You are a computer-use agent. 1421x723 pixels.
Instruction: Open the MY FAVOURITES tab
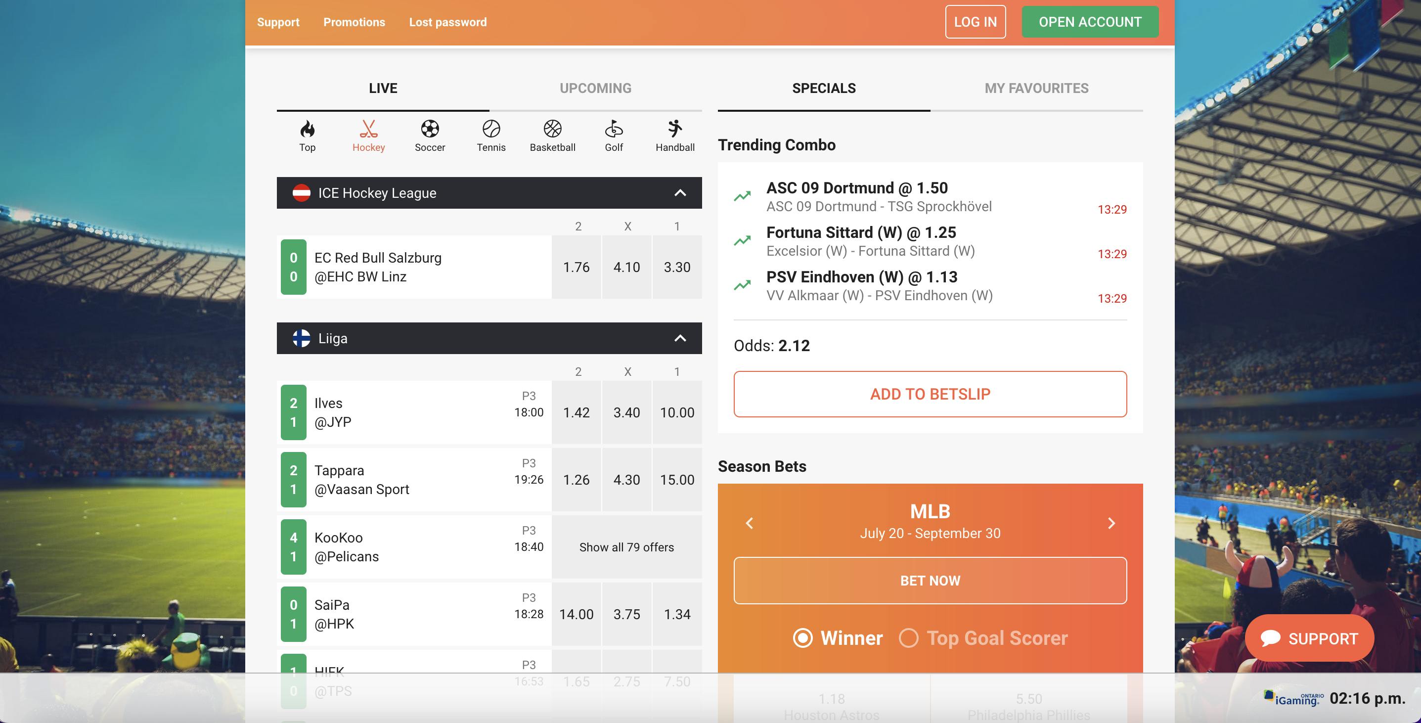click(1036, 89)
